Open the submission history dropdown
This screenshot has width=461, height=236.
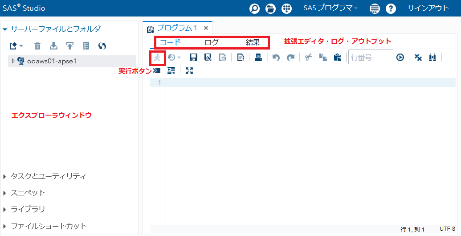pyautogui.click(x=174, y=57)
